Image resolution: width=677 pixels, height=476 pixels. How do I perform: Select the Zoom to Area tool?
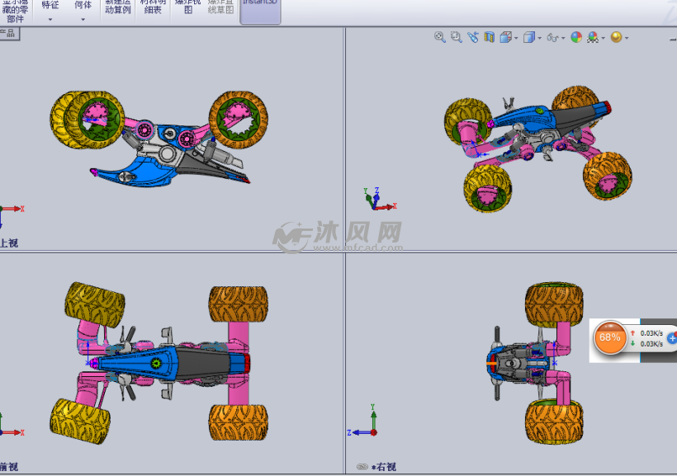(456, 37)
